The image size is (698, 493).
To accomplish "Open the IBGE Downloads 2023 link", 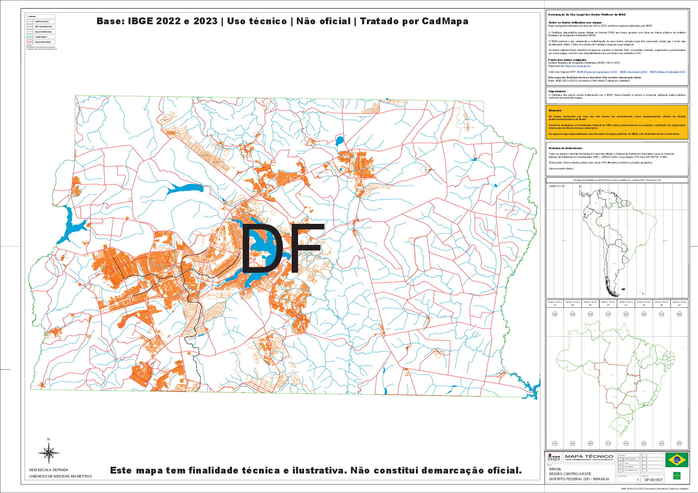I will point(633,72).
